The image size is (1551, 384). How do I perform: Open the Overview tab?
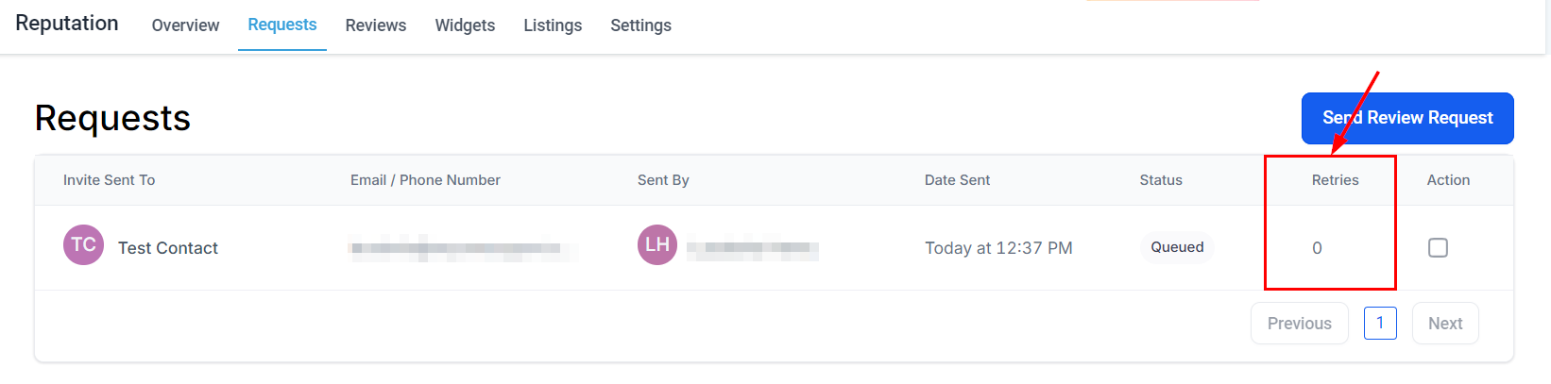[185, 25]
